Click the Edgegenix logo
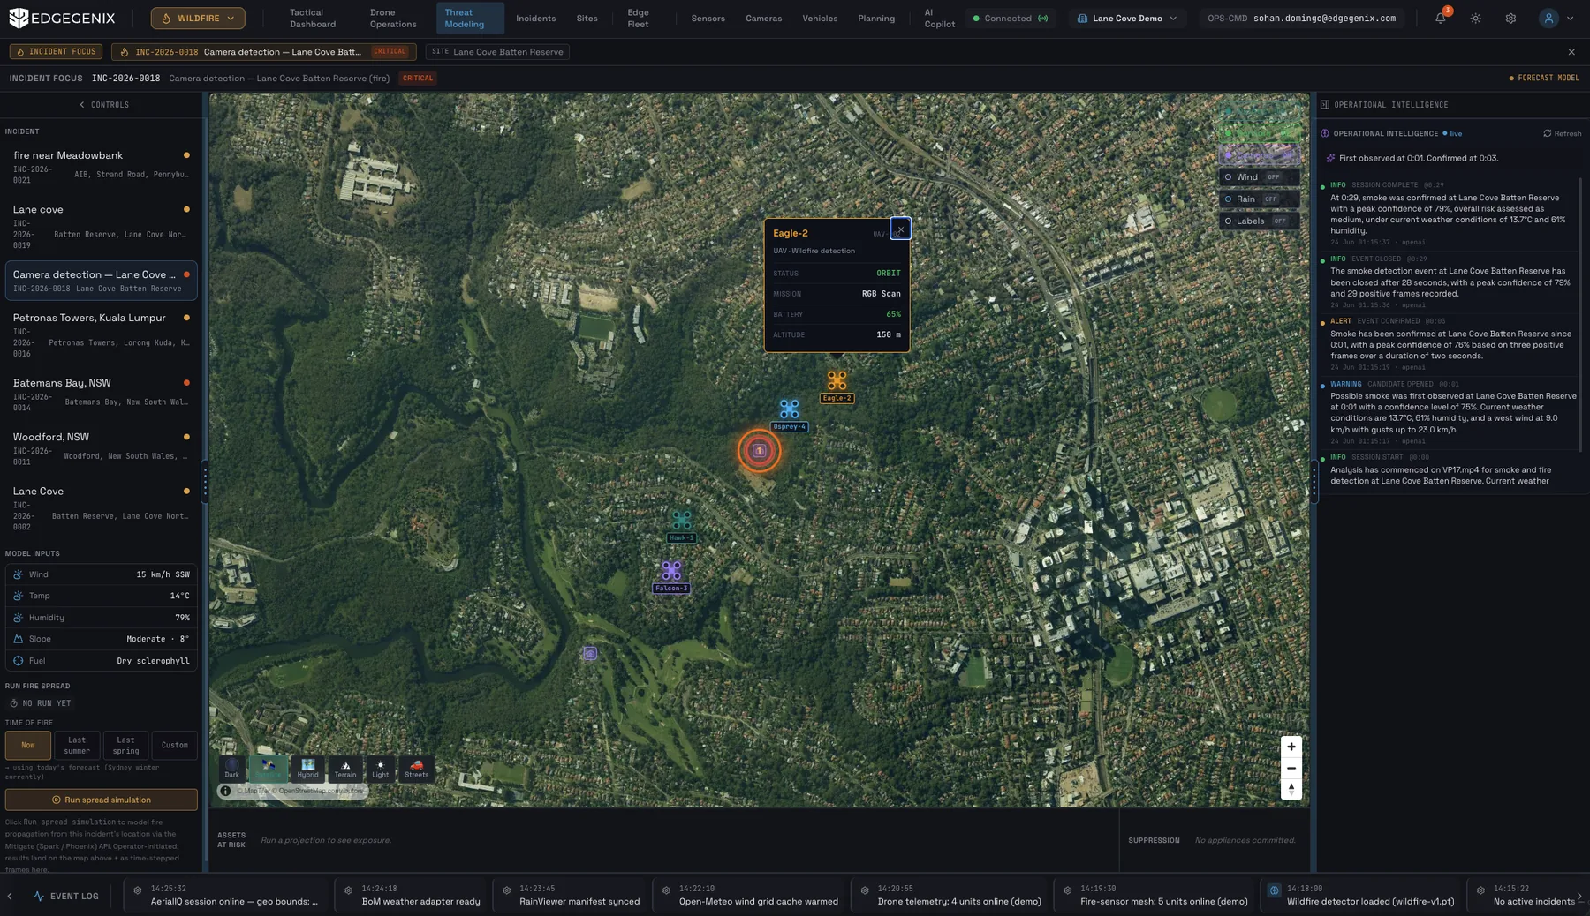Image resolution: width=1590 pixels, height=916 pixels. 62,18
